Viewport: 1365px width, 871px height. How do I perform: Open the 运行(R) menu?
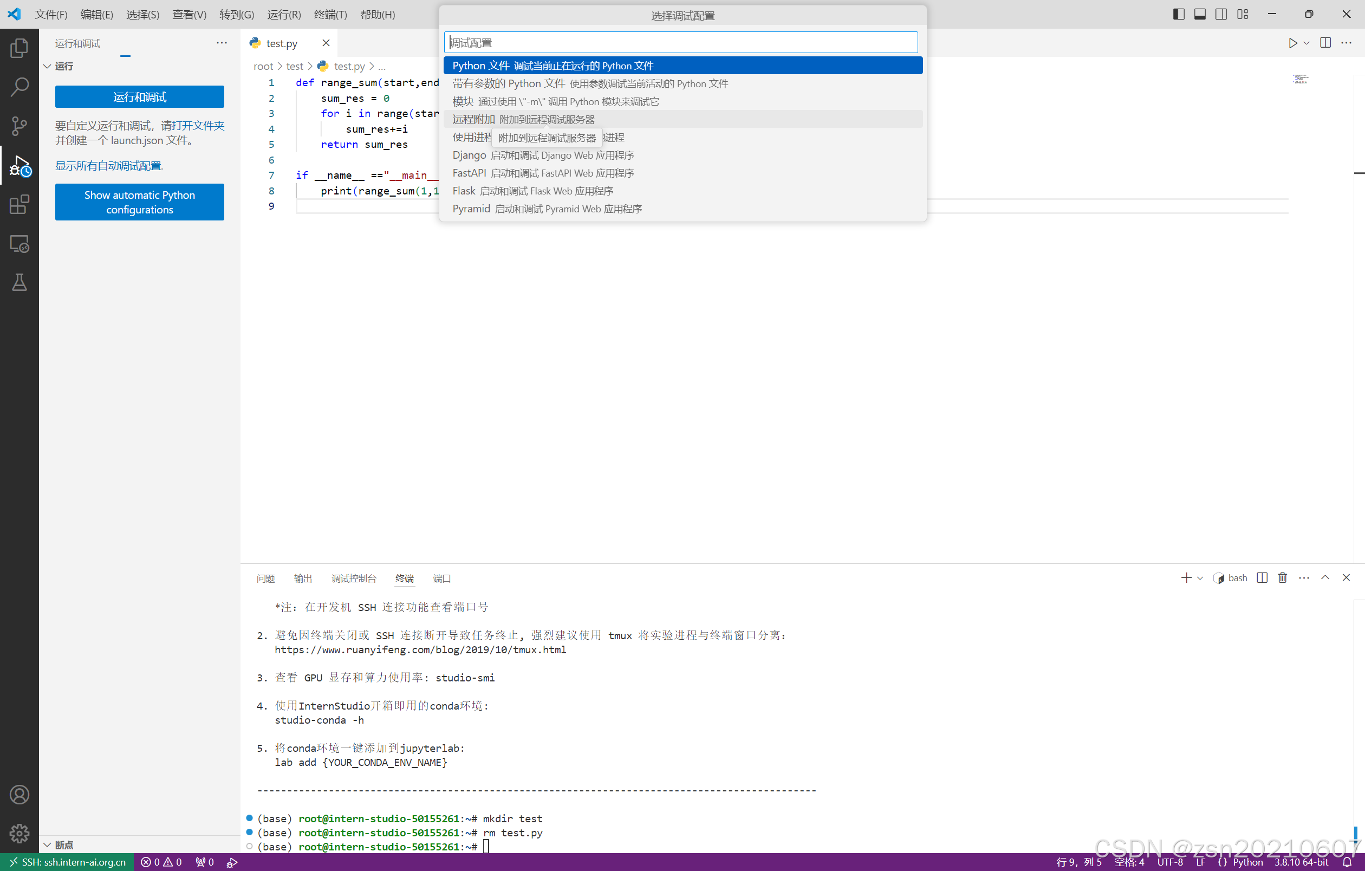[283, 15]
